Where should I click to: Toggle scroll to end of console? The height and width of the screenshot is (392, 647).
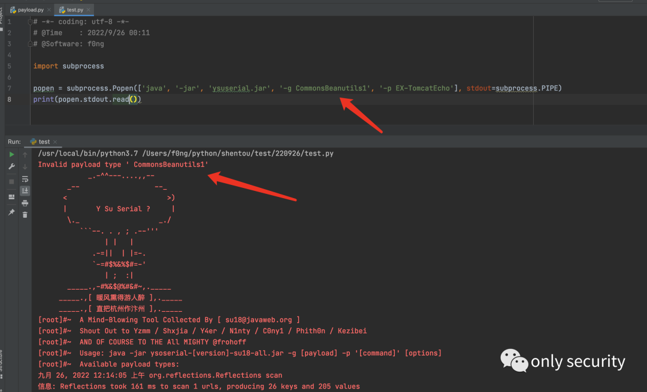click(x=25, y=190)
